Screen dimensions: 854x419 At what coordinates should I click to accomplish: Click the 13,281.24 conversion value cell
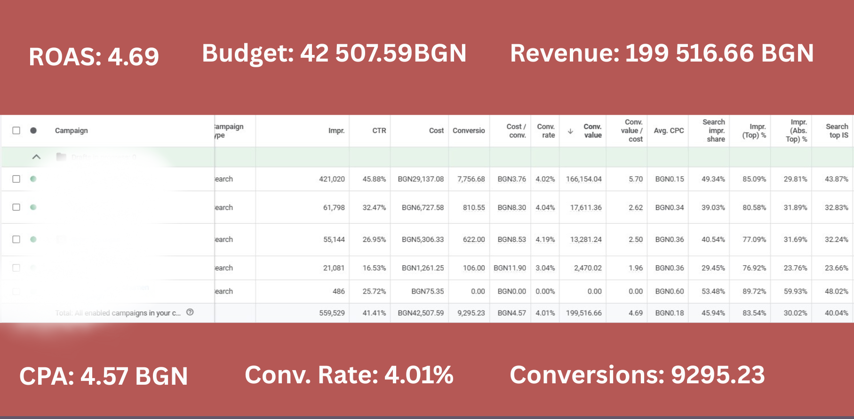click(x=586, y=239)
